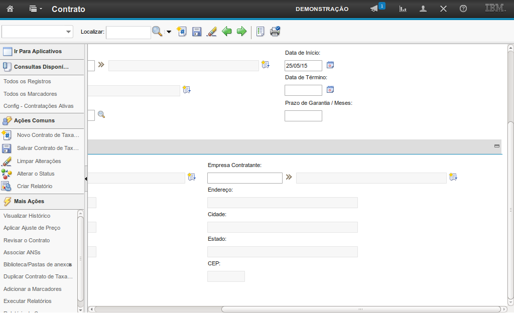514x313 pixels.
Task: Open the bulletin board megaphone icon
Action: tap(374, 9)
